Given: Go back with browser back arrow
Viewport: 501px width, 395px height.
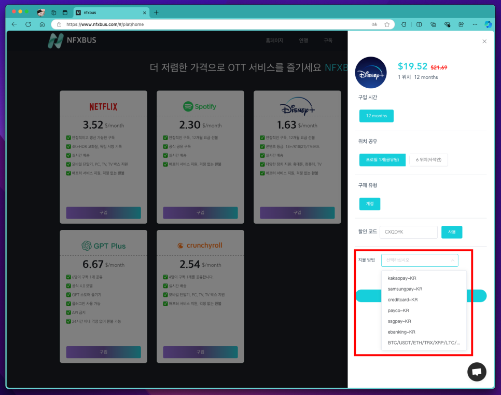Looking at the screenshot, I should 14,24.
